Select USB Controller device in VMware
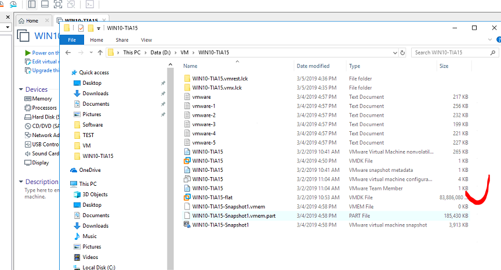501x270 pixels. (x=42, y=144)
